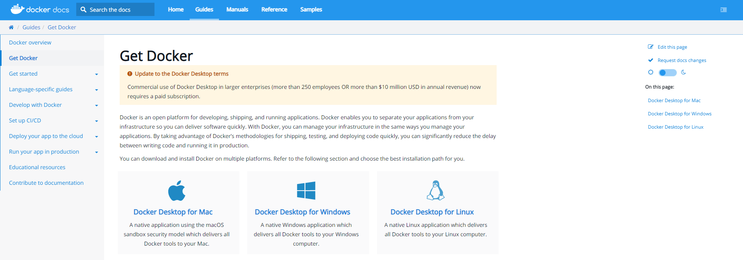Viewport: 743px width, 260px height.
Task: Click the checkmark icon beside Request docs changes
Action: [651, 60]
